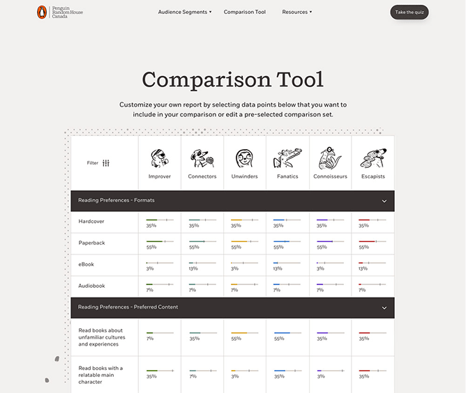
Task: Select the Unwinders segment illustration
Action: pyautogui.click(x=244, y=159)
